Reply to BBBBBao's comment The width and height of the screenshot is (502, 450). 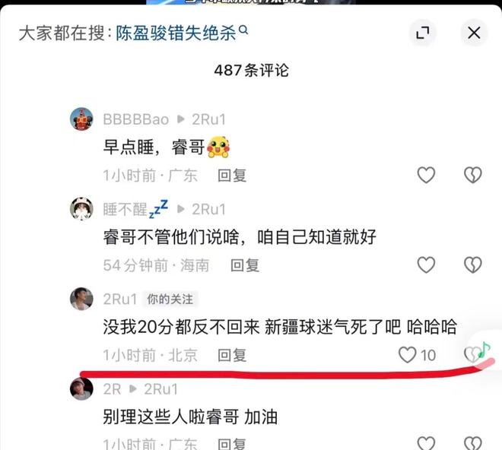tap(232, 176)
